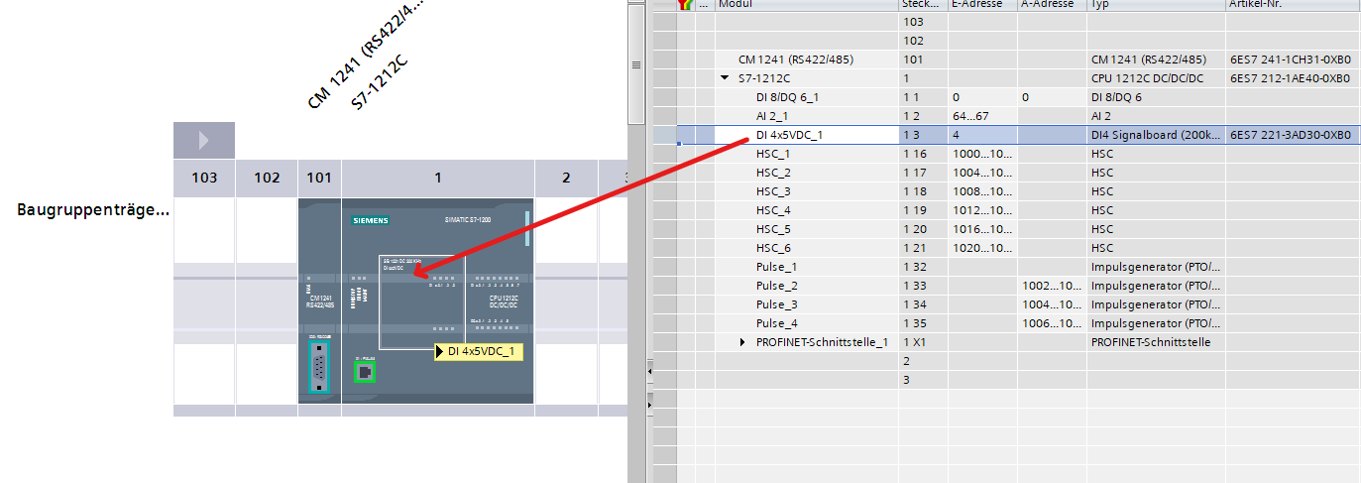Expand the rack arrow button above slot 103
The height and width of the screenshot is (483, 1361).
[204, 140]
